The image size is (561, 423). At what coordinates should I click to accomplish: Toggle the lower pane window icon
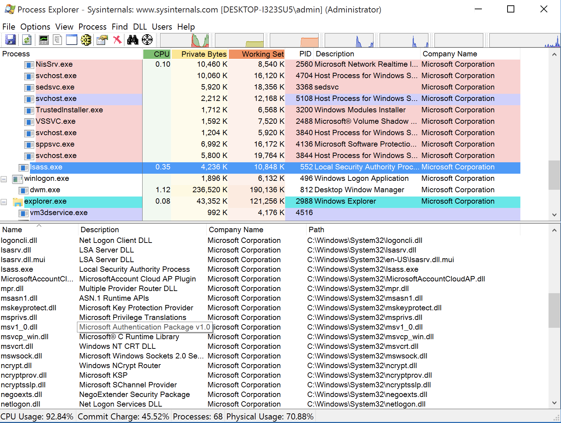tap(71, 40)
